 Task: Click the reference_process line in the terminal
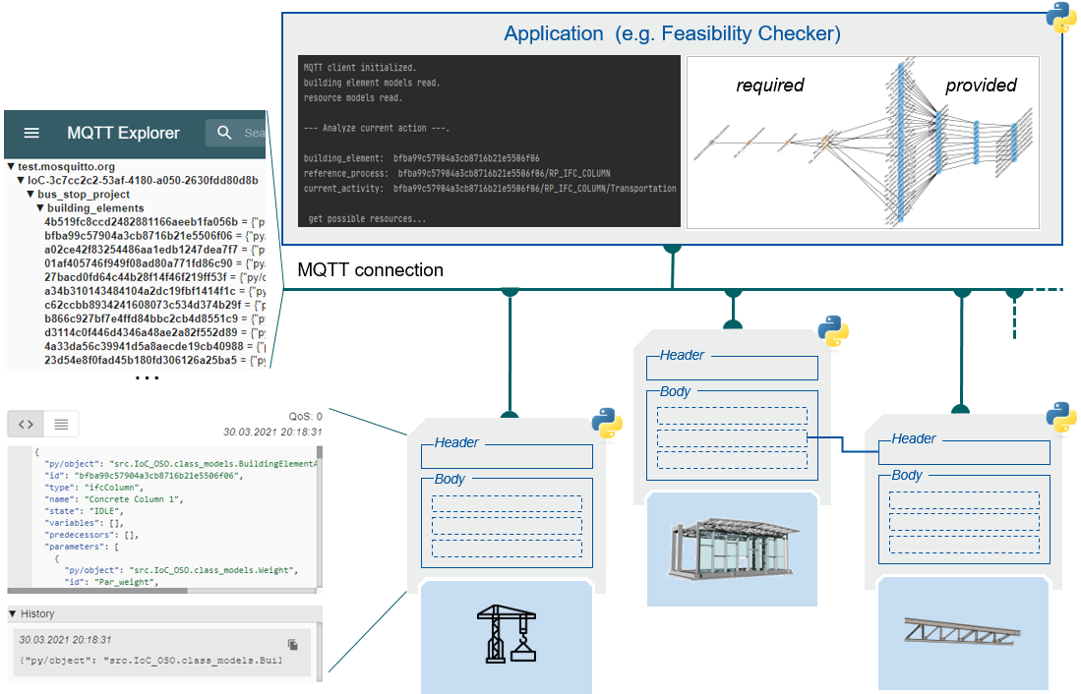click(x=457, y=173)
